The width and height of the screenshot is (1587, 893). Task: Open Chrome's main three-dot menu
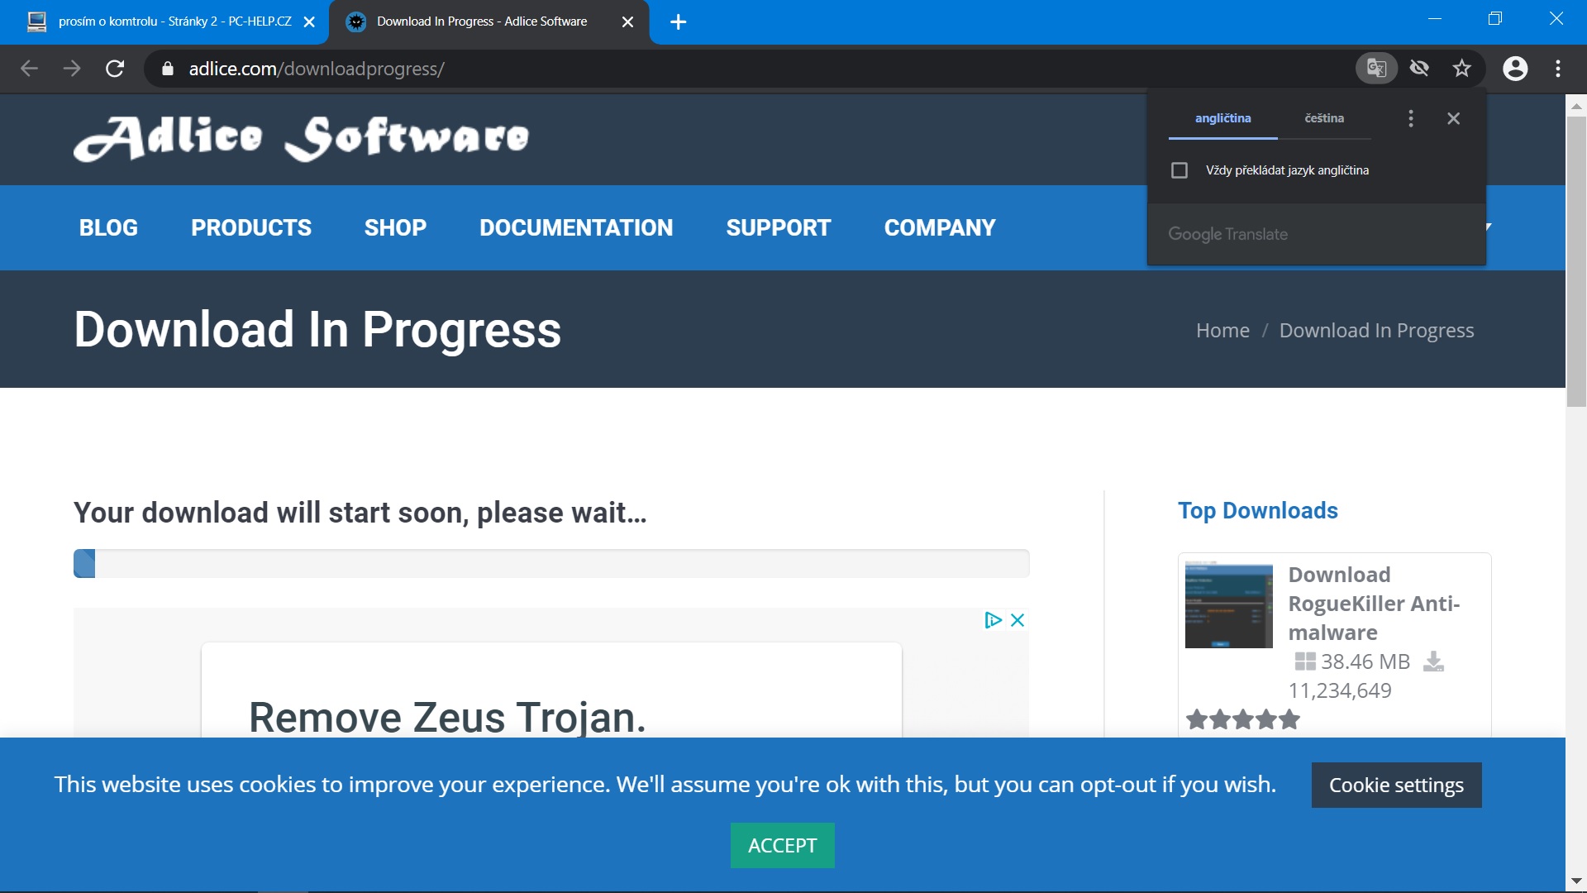pos(1558,68)
